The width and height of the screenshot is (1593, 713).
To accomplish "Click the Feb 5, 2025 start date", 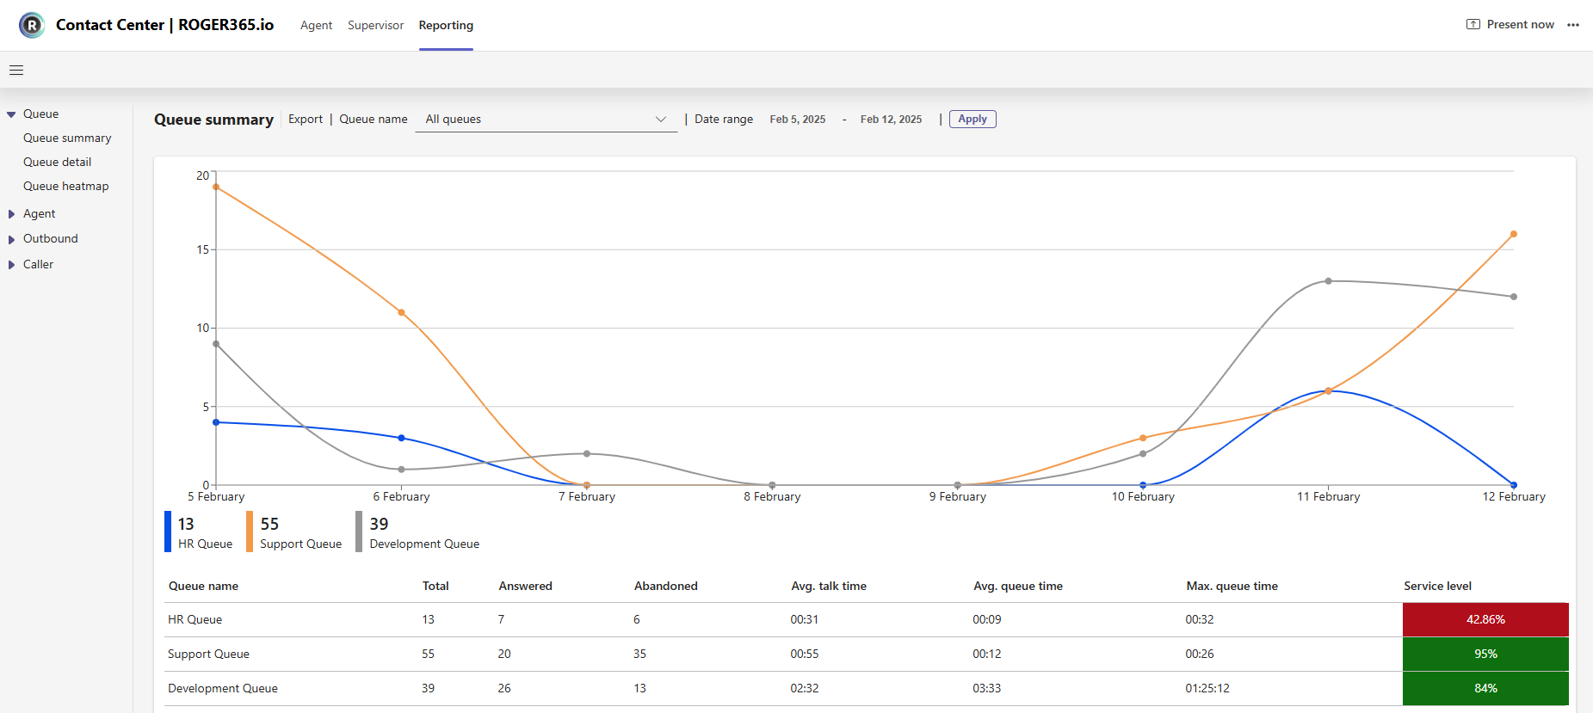I will click(x=797, y=120).
